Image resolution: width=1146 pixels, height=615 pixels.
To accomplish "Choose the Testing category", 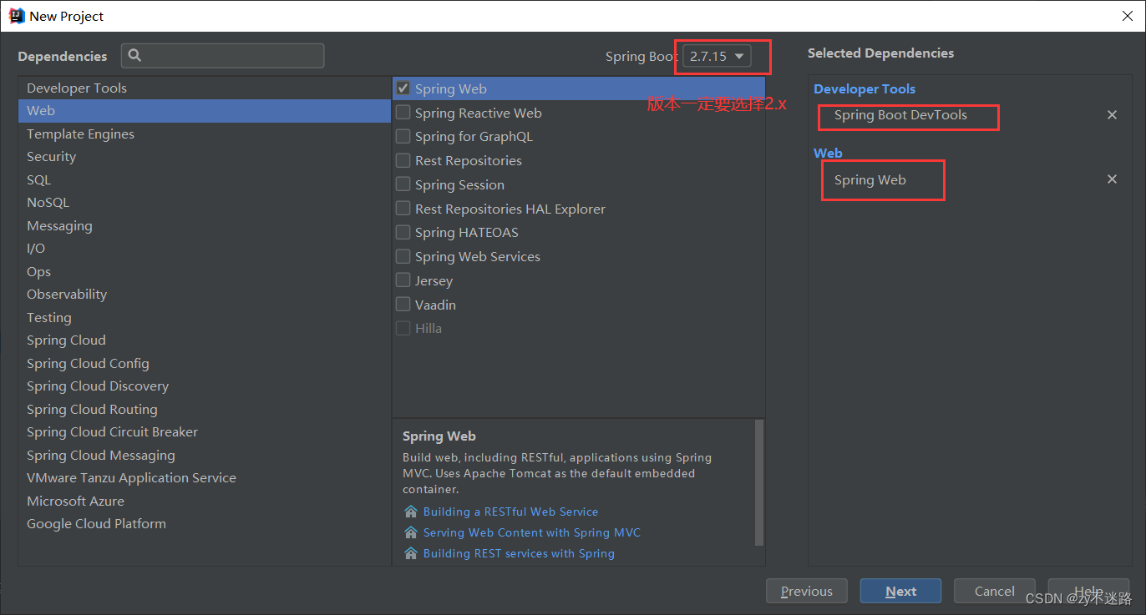I will [x=205, y=317].
